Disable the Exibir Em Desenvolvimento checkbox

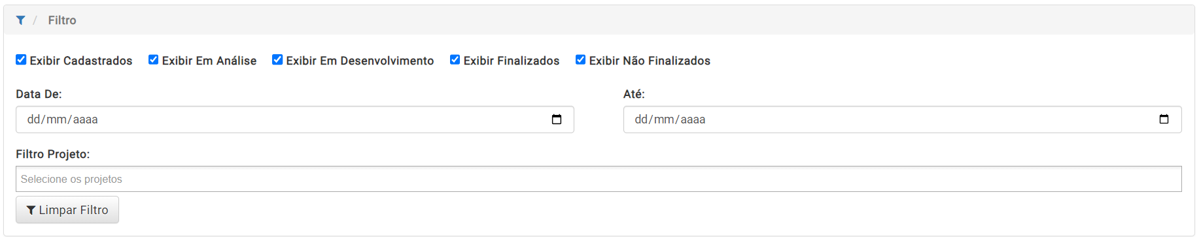pyautogui.click(x=277, y=59)
